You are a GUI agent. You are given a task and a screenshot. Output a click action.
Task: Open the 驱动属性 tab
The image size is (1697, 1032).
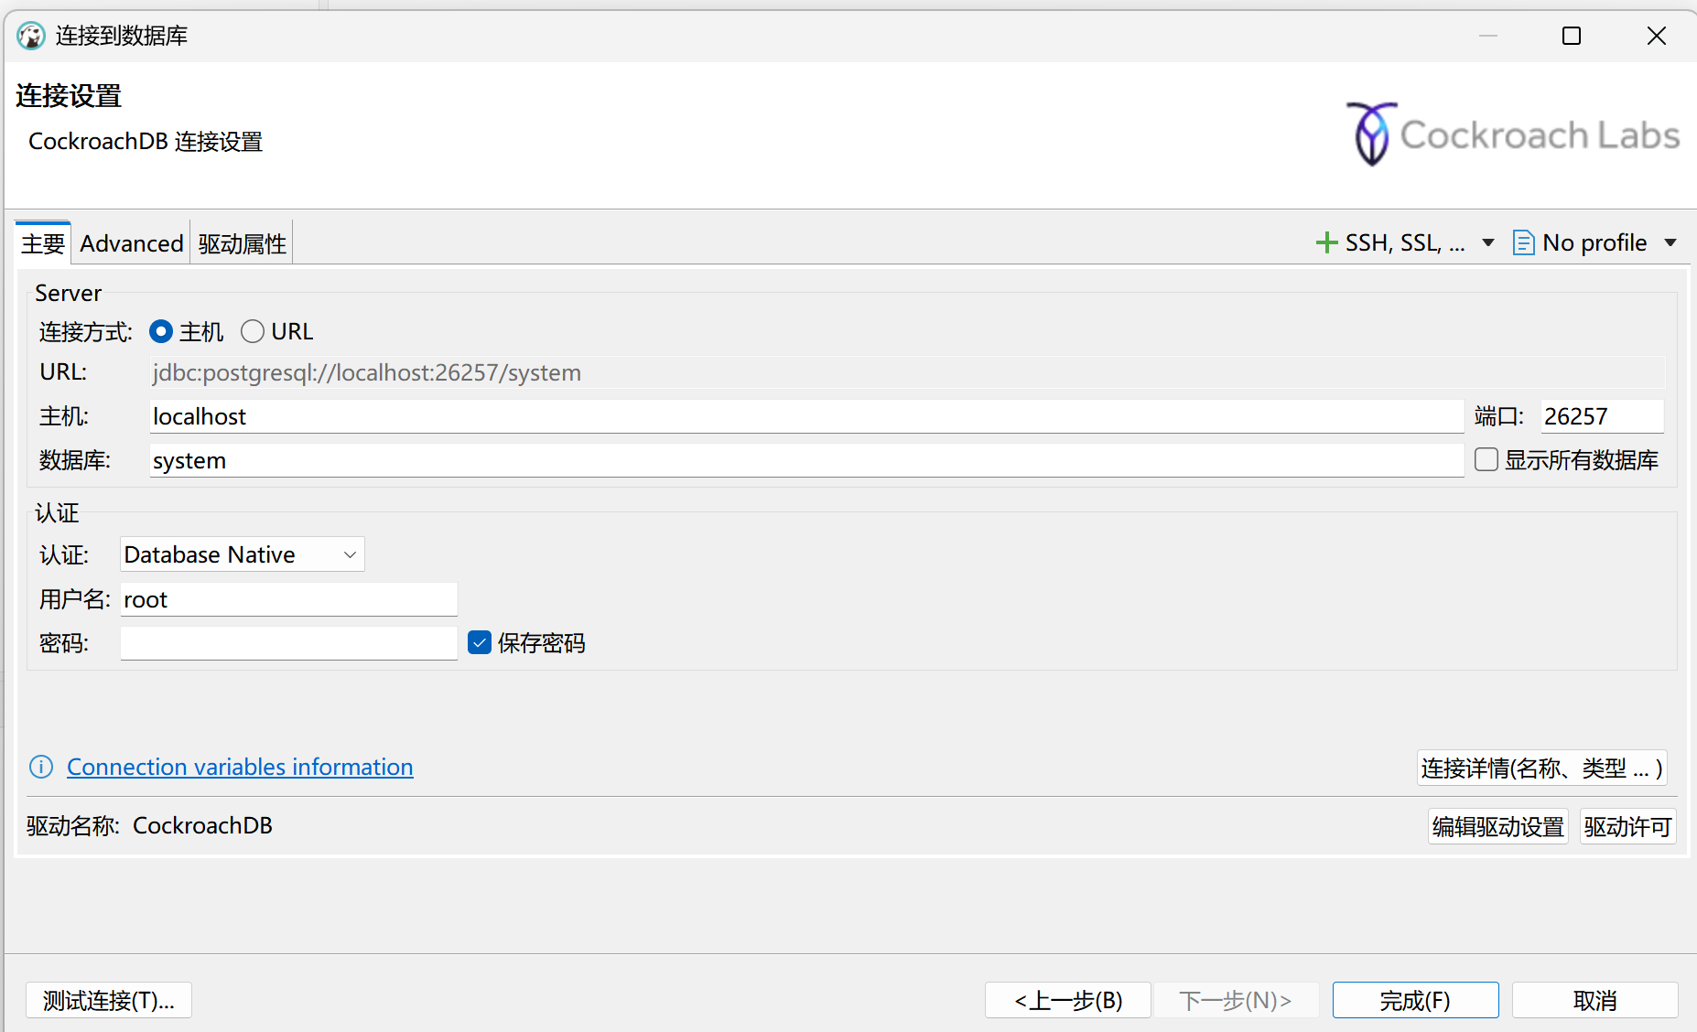241,243
